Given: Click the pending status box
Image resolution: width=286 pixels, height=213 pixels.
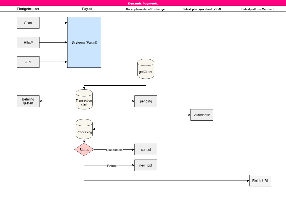Looking at the screenshot, I should (146, 101).
